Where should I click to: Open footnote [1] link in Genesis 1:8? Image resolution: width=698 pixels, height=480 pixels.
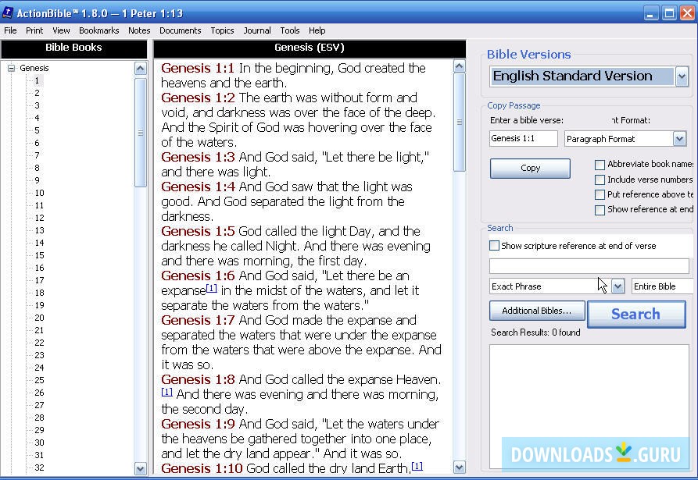pos(166,392)
